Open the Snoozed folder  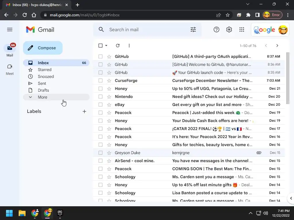[x=56, y=76]
